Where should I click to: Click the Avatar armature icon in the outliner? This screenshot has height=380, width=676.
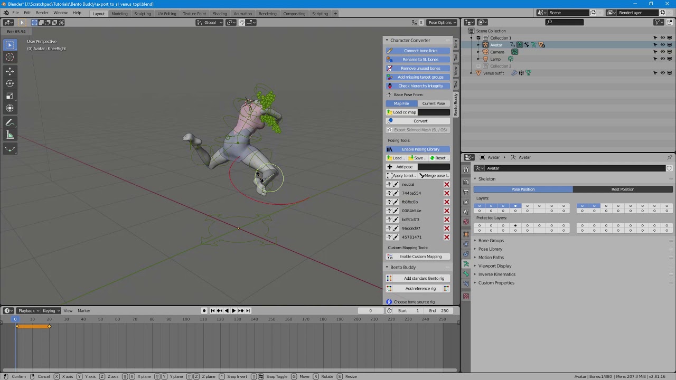(x=486, y=45)
